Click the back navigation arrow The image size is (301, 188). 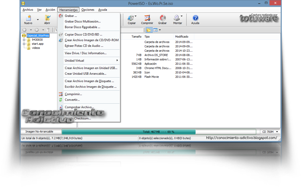(25, 30)
